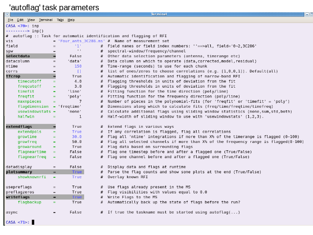
Task: Click the 'halfwin' sub-parameter
Action: coord(26,117)
